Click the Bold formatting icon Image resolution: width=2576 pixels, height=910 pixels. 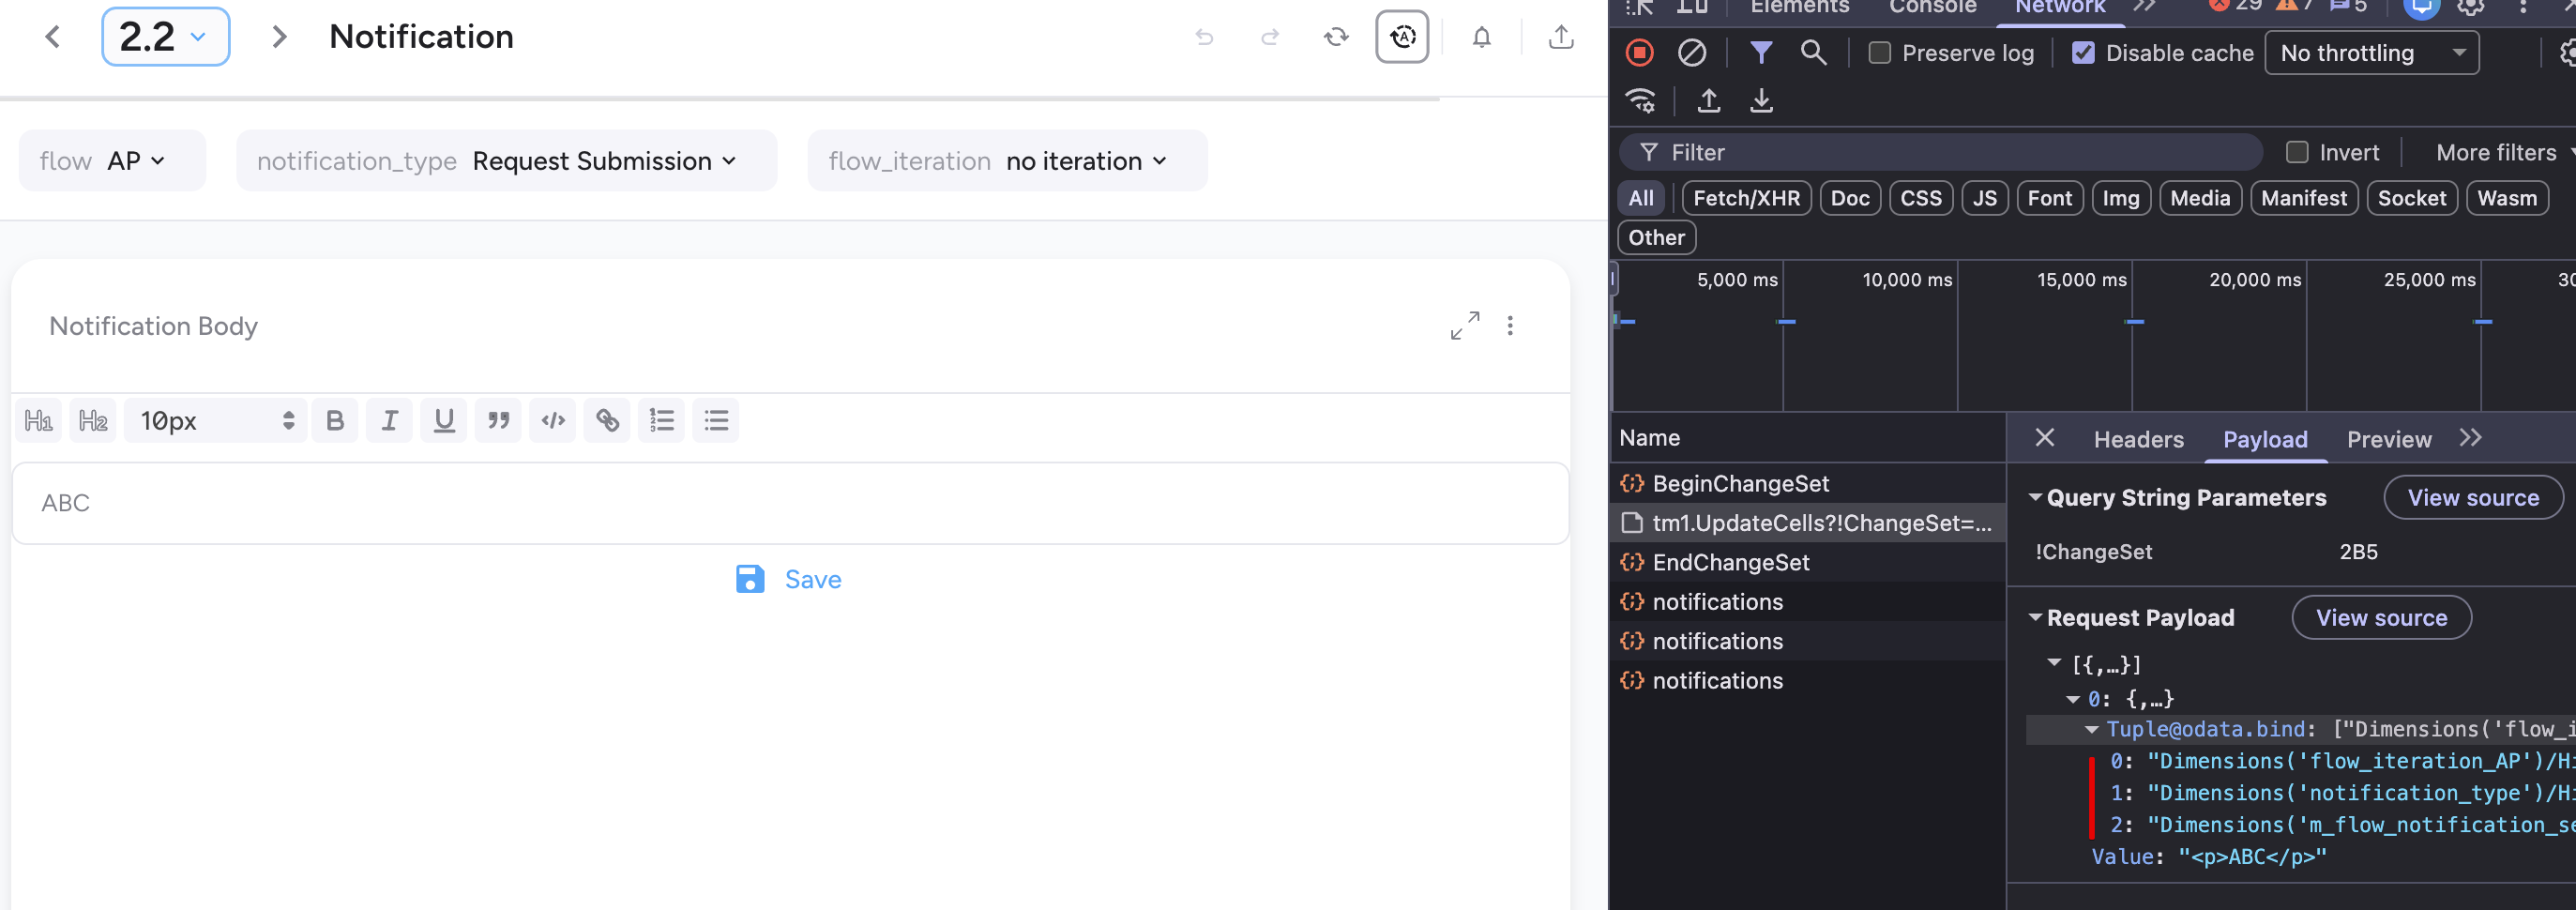(335, 421)
